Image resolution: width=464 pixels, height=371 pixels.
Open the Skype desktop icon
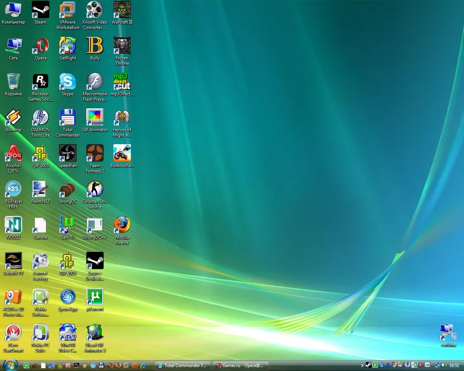pos(68,82)
